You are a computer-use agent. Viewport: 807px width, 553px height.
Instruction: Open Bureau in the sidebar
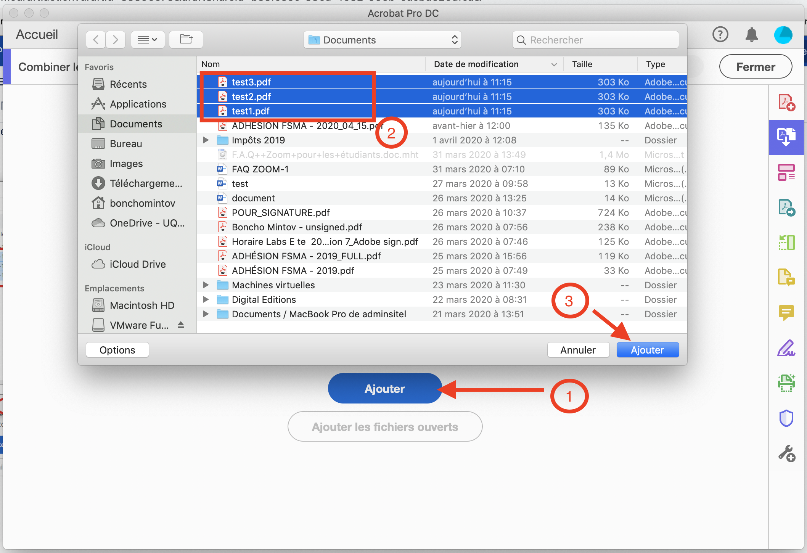click(x=137, y=143)
